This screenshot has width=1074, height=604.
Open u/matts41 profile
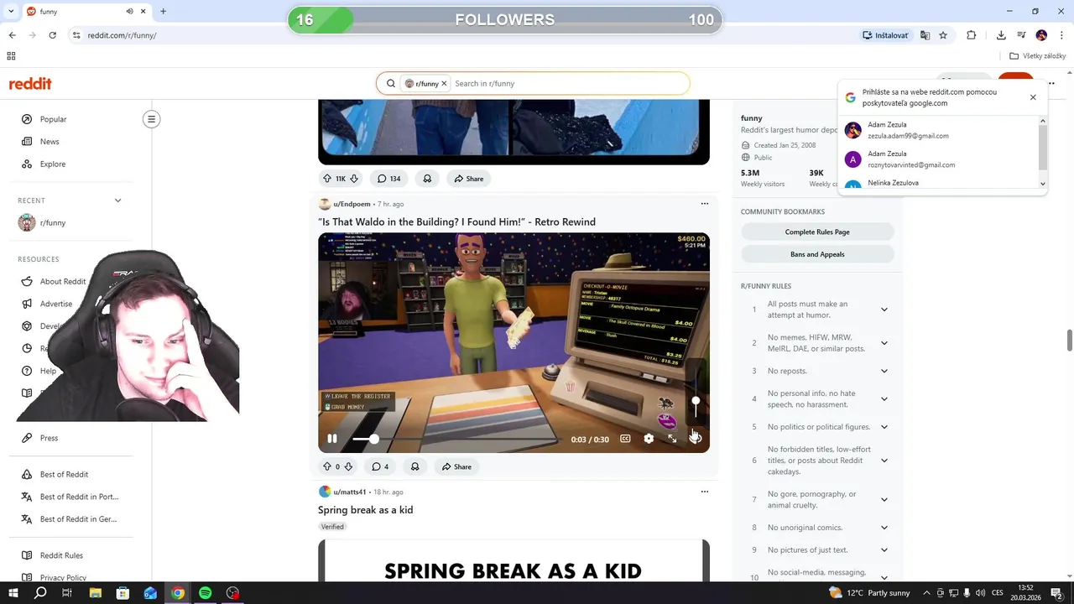pyautogui.click(x=350, y=492)
